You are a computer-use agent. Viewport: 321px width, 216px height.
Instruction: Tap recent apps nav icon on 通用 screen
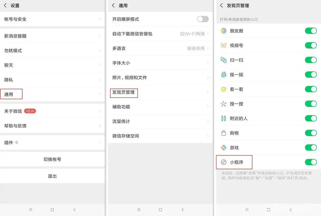click(x=139, y=210)
